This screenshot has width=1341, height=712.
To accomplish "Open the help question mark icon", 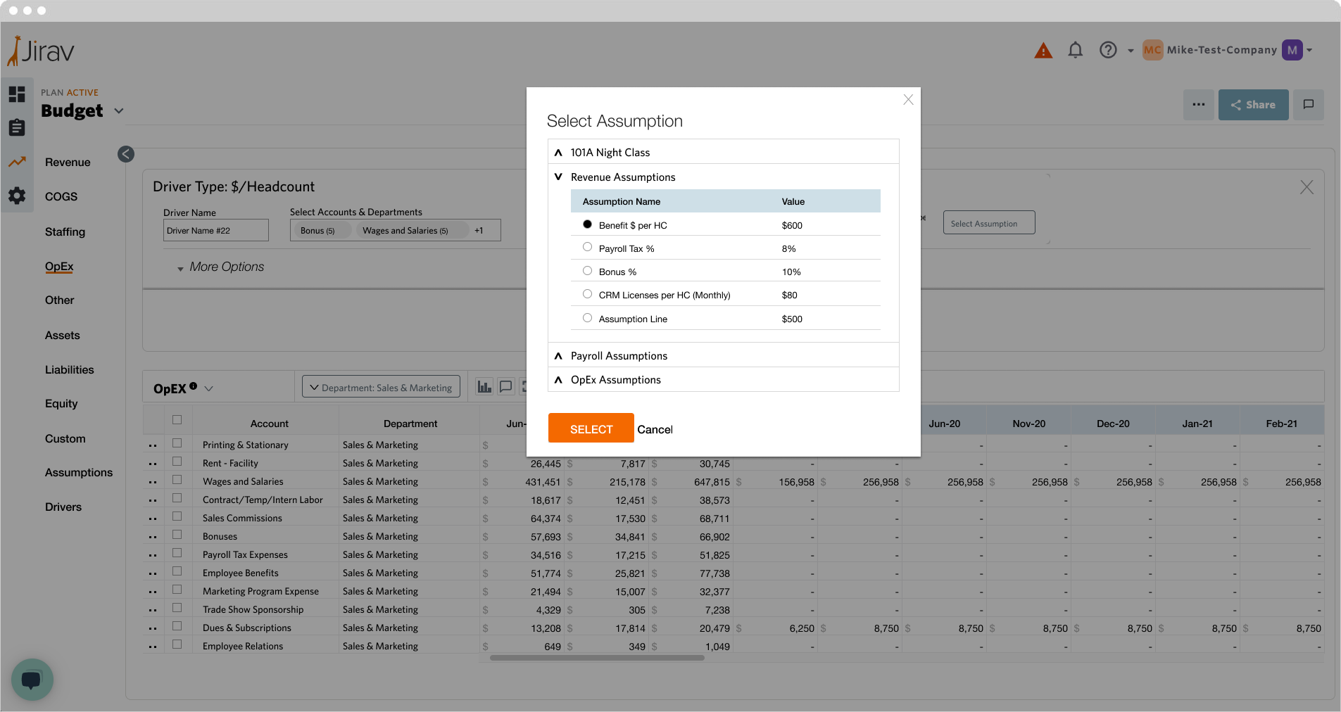I will click(x=1108, y=50).
